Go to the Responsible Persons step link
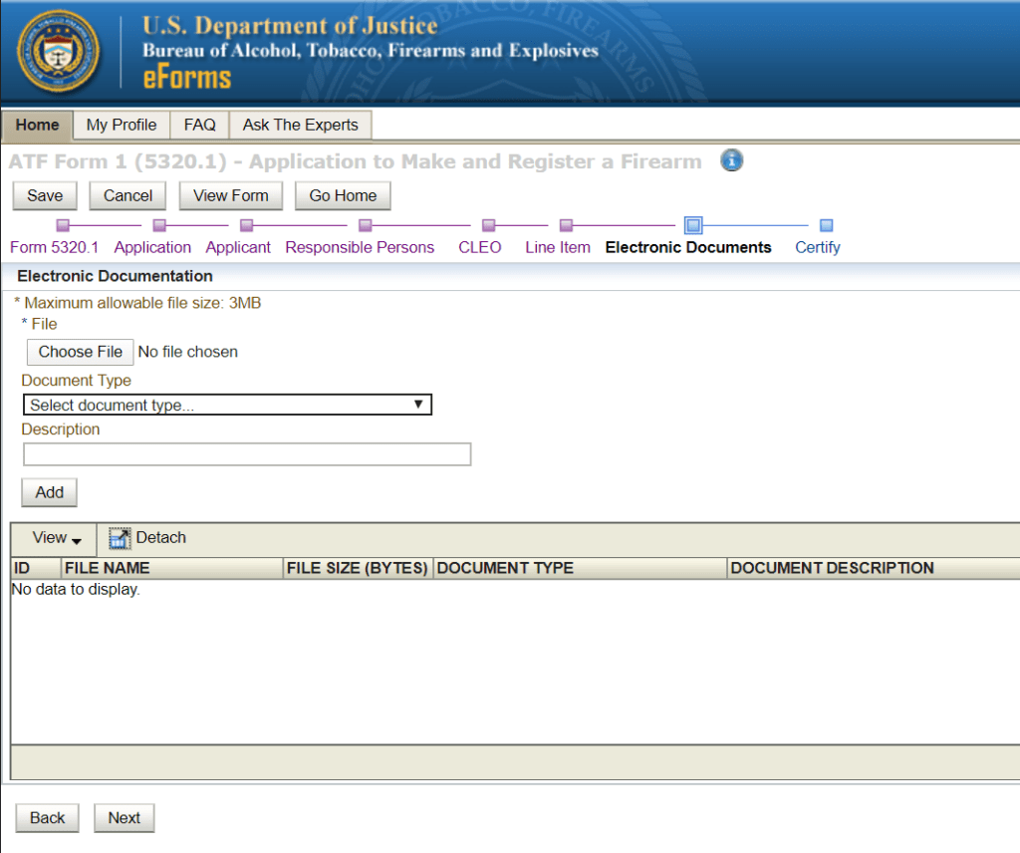This screenshot has height=853, width=1020. pyautogui.click(x=360, y=247)
